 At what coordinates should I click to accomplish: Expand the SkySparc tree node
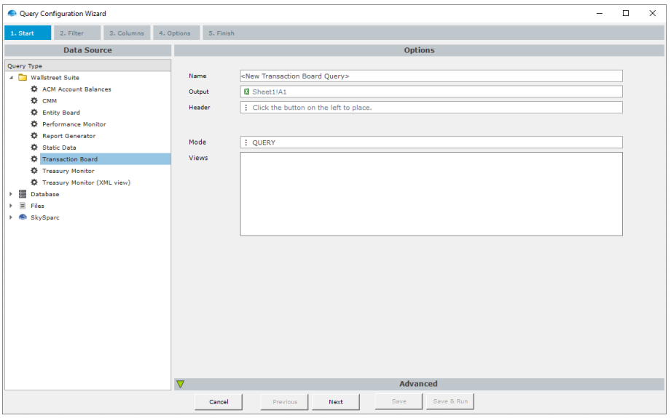tap(11, 217)
